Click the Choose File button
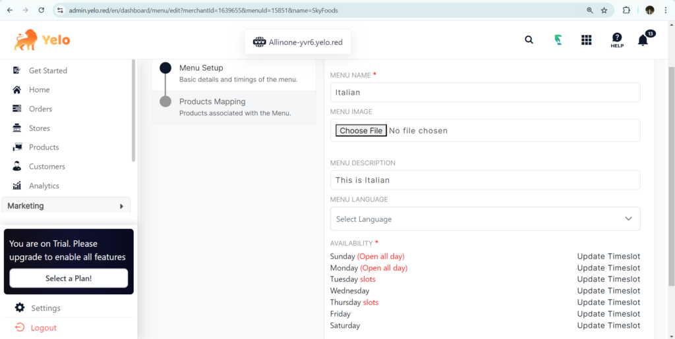This screenshot has width=675, height=339. (x=361, y=130)
